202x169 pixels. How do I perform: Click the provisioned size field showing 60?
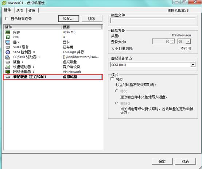161,42
